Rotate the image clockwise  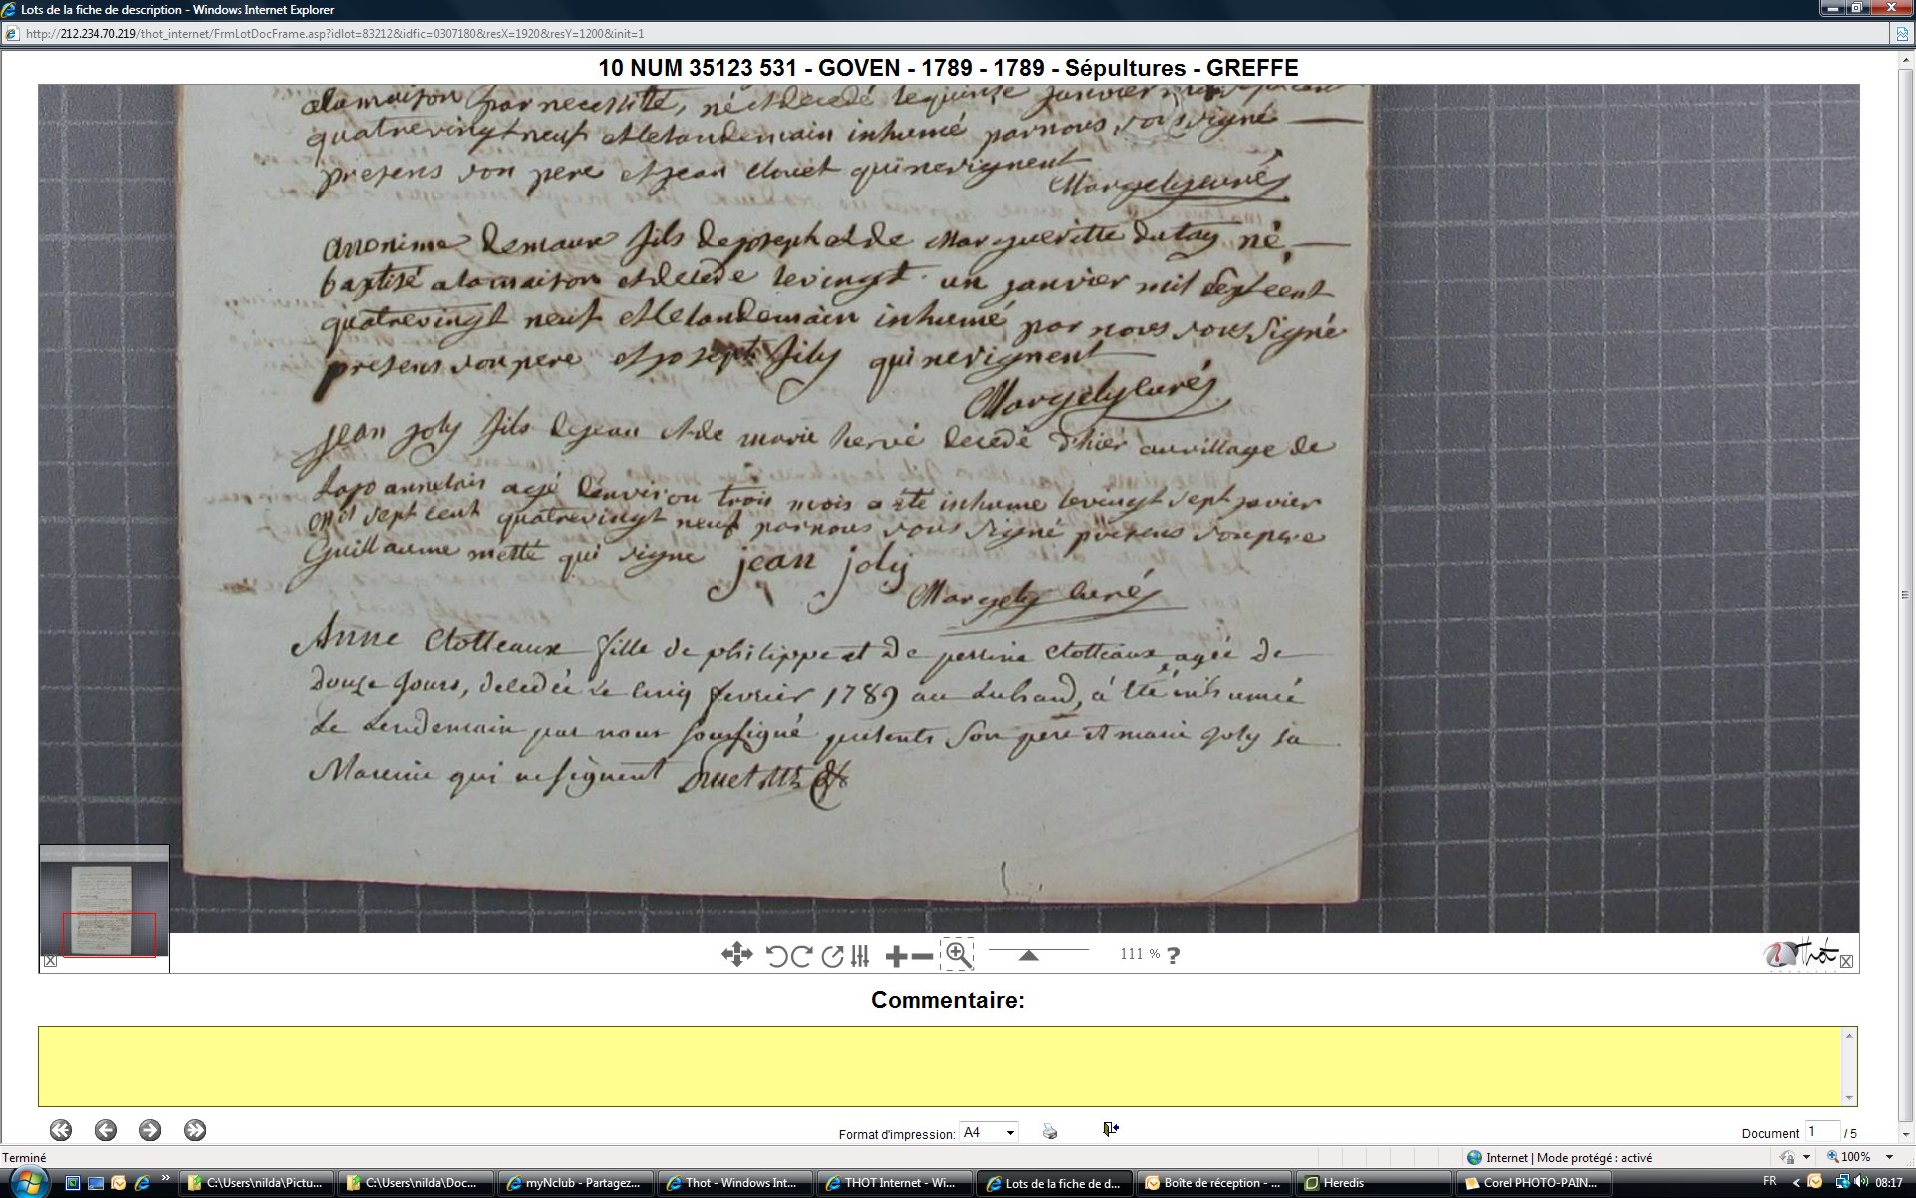pos(802,956)
